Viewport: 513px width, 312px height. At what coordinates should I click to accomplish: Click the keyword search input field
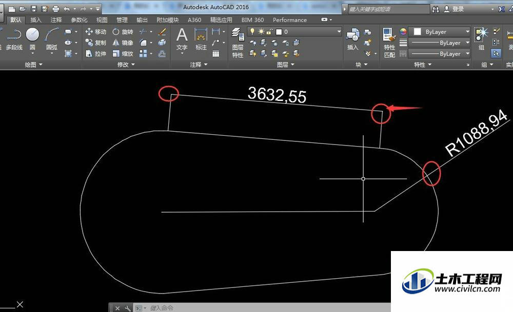(x=388, y=9)
